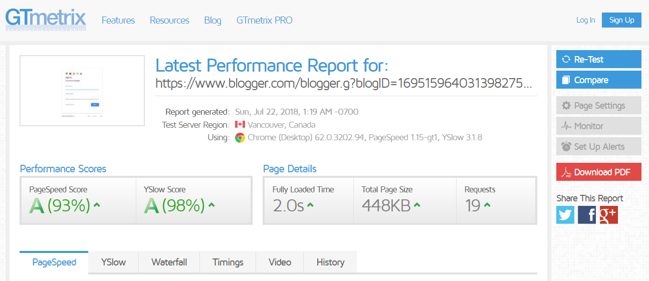Click the Performance Scores heading
The image size is (649, 281).
(x=63, y=169)
